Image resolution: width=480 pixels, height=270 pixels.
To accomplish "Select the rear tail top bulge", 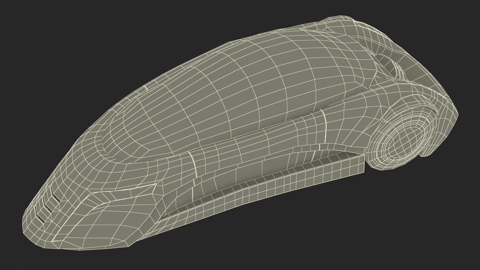I will pyautogui.click(x=340, y=24).
